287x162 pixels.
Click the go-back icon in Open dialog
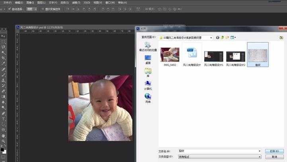coord(218,37)
